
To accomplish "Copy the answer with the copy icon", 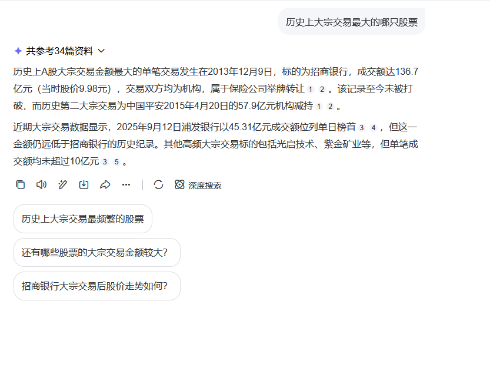I will point(21,184).
